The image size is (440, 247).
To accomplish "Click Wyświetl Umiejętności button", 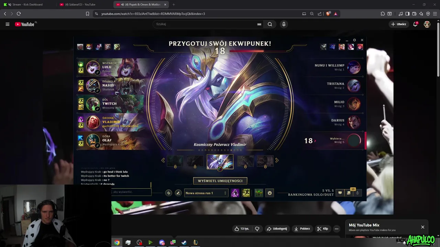I will pyautogui.click(x=220, y=181).
